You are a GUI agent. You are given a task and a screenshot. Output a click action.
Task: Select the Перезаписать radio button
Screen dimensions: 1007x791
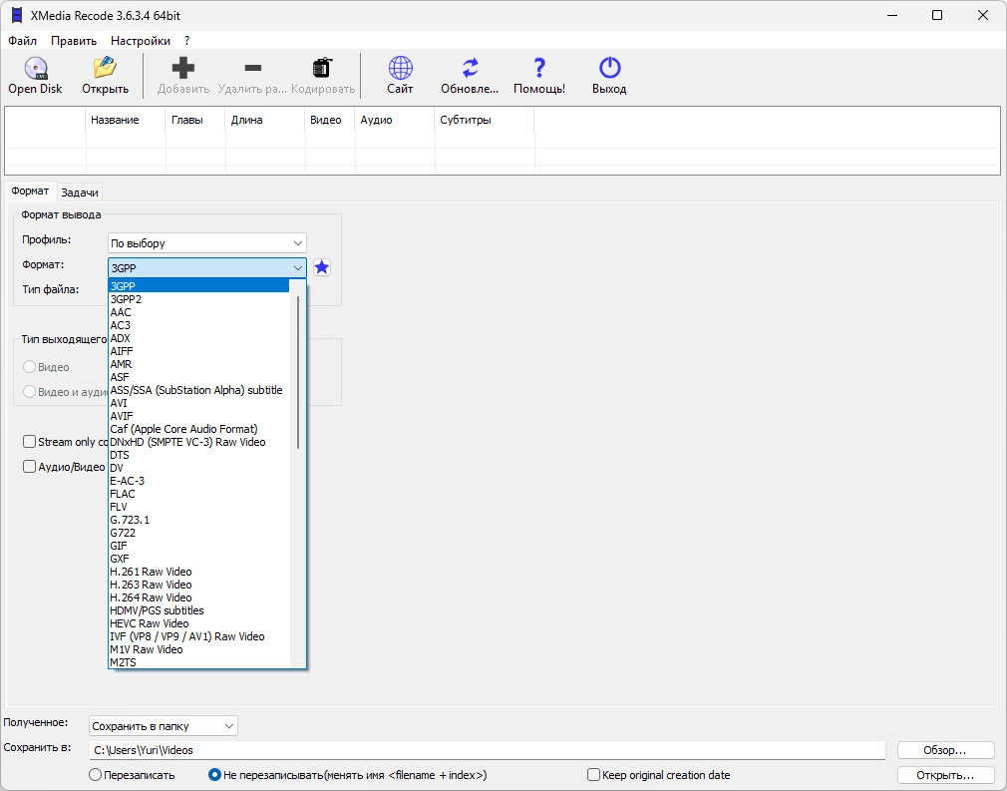[95, 775]
